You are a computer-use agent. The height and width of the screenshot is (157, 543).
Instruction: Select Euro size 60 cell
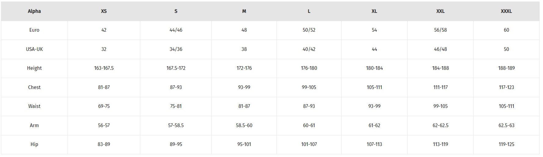click(x=506, y=30)
